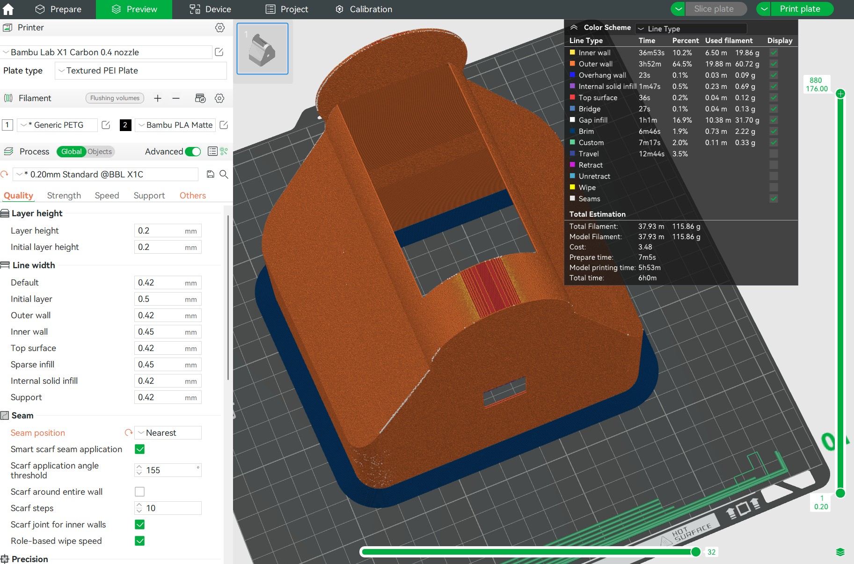
Task: Open Plate type dropdown
Action: point(141,71)
